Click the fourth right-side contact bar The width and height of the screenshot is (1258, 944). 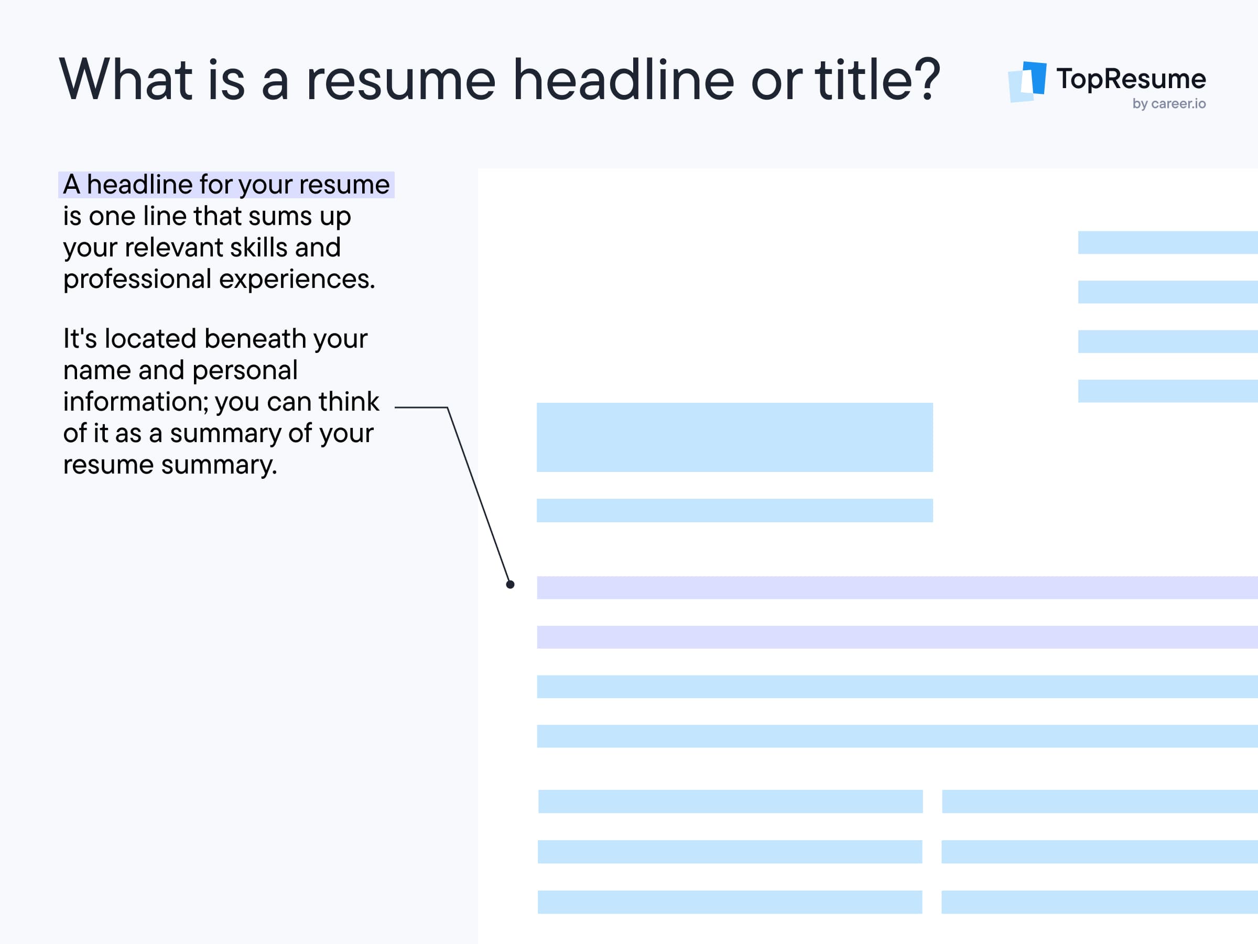(x=1167, y=391)
